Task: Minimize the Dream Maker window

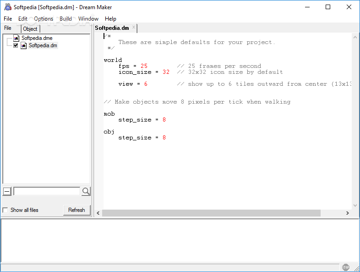Action: (x=307, y=7)
